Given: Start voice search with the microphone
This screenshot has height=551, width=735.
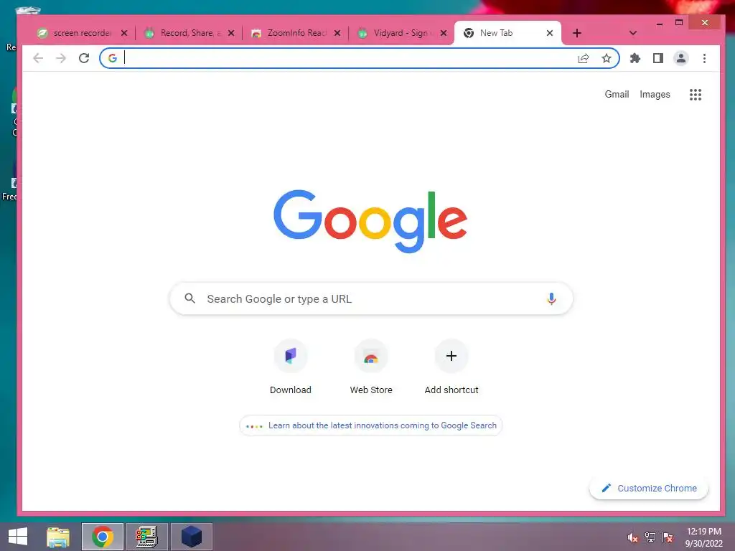Looking at the screenshot, I should (x=552, y=299).
